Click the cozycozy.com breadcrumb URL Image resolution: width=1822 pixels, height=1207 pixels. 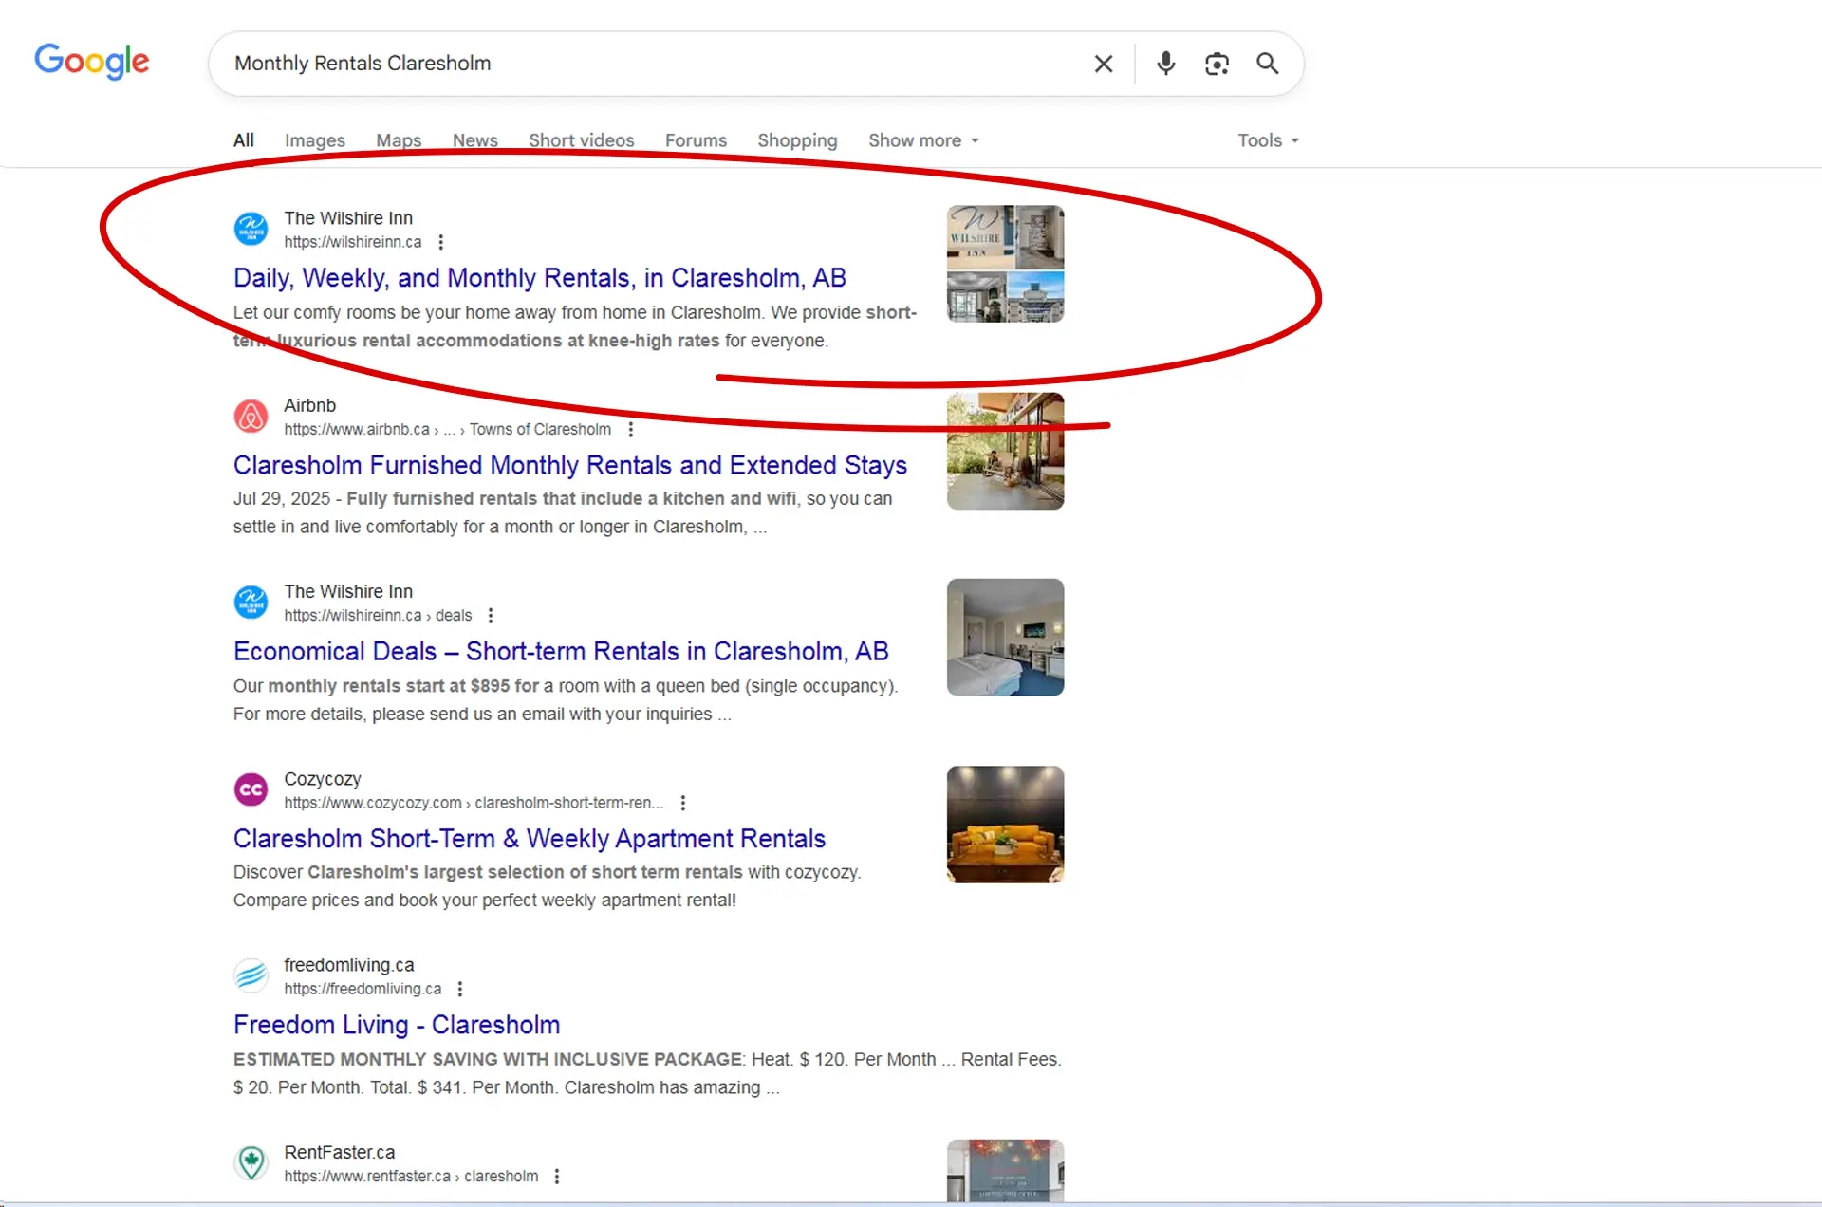tap(474, 803)
